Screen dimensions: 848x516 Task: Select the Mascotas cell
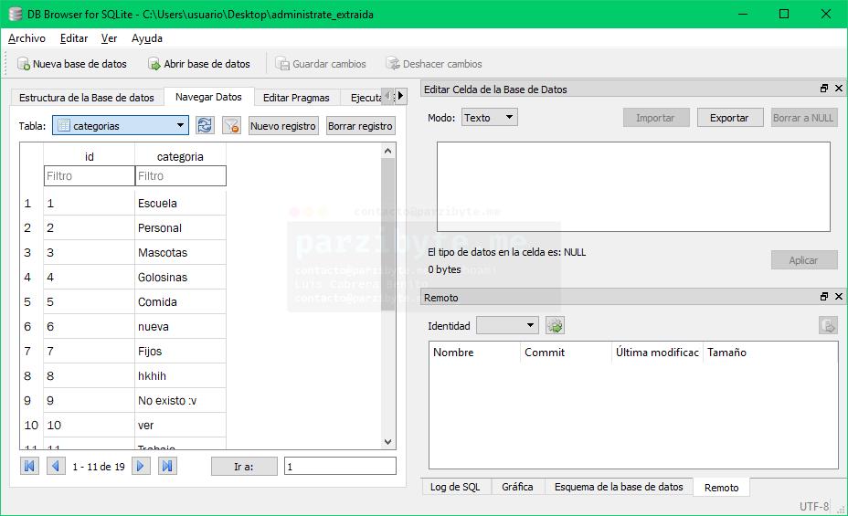[x=181, y=252]
